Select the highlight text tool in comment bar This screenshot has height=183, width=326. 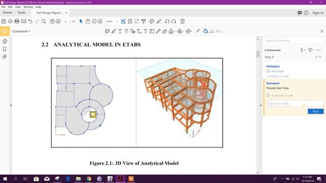[114, 31]
